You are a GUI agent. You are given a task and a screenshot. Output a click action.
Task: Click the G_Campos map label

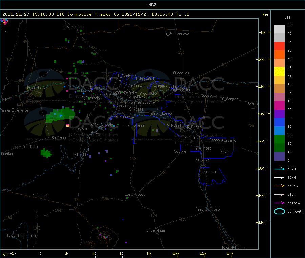click(230, 99)
